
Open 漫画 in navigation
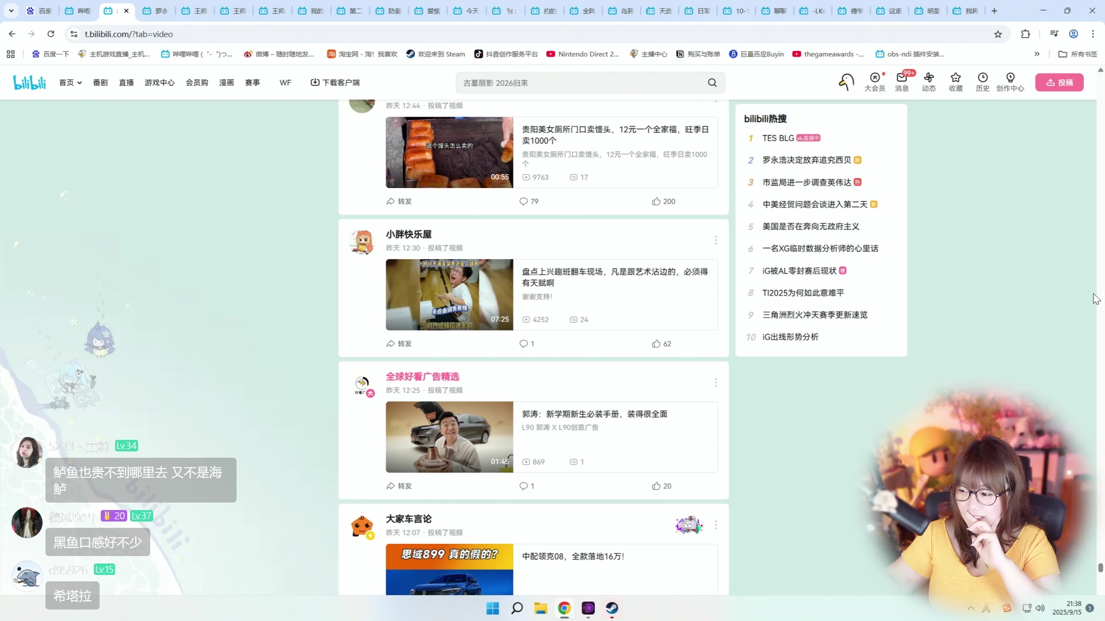click(226, 83)
